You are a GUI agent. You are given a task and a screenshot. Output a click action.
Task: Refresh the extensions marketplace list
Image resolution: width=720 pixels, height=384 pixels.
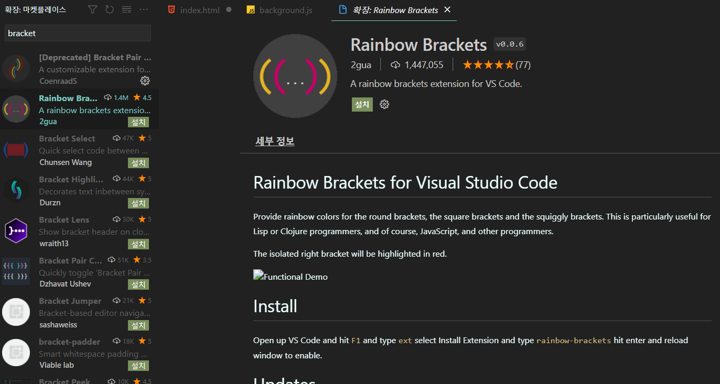(x=109, y=9)
